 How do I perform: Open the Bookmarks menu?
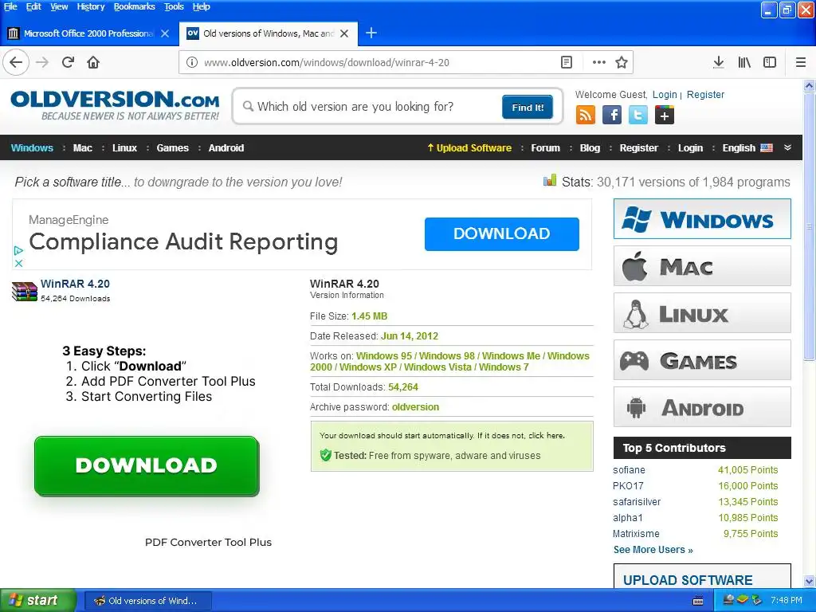pos(134,6)
